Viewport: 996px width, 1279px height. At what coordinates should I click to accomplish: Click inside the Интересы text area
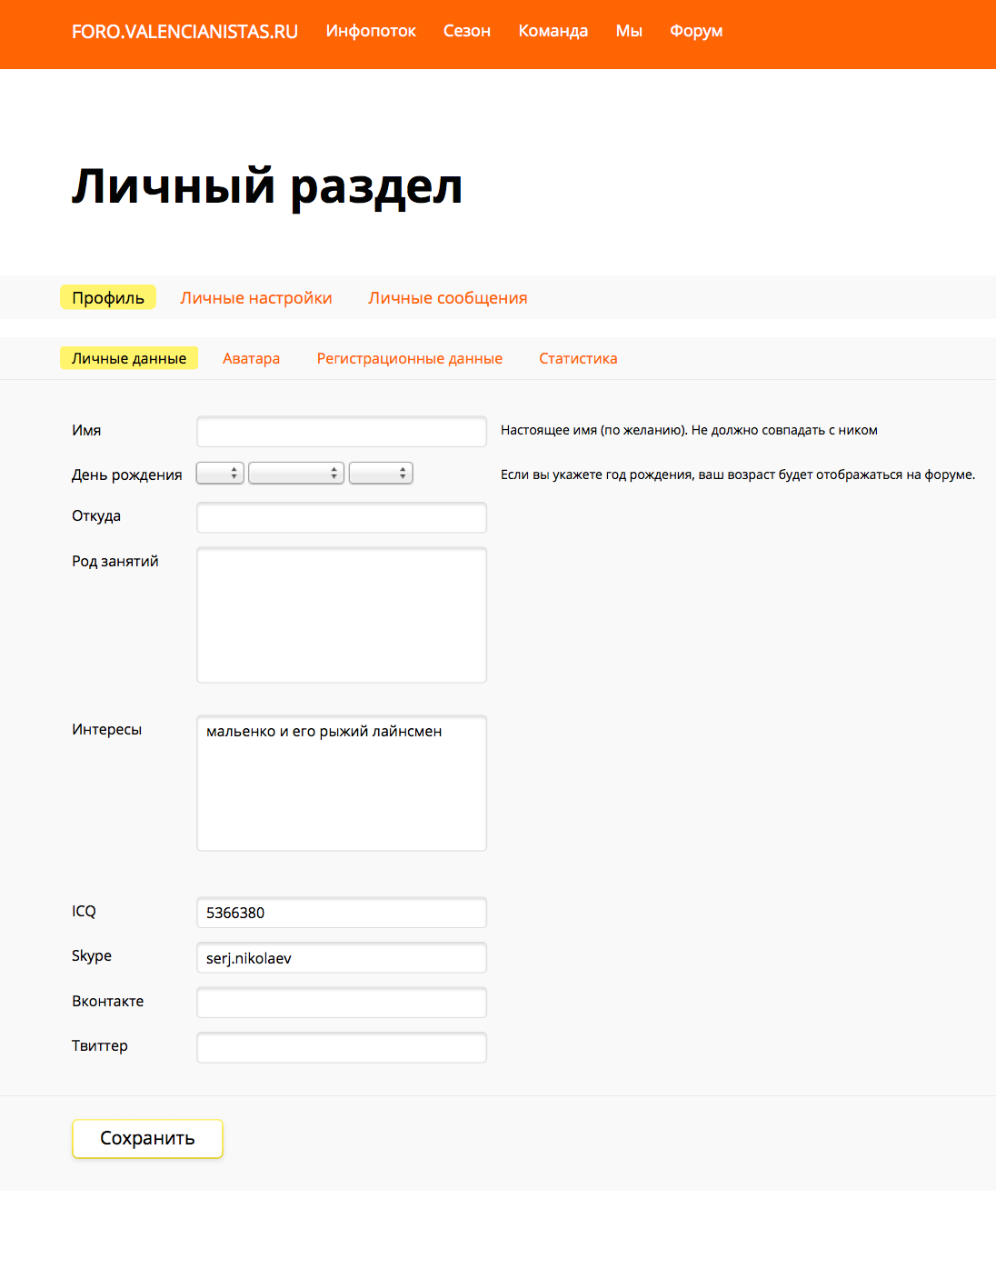coord(342,784)
